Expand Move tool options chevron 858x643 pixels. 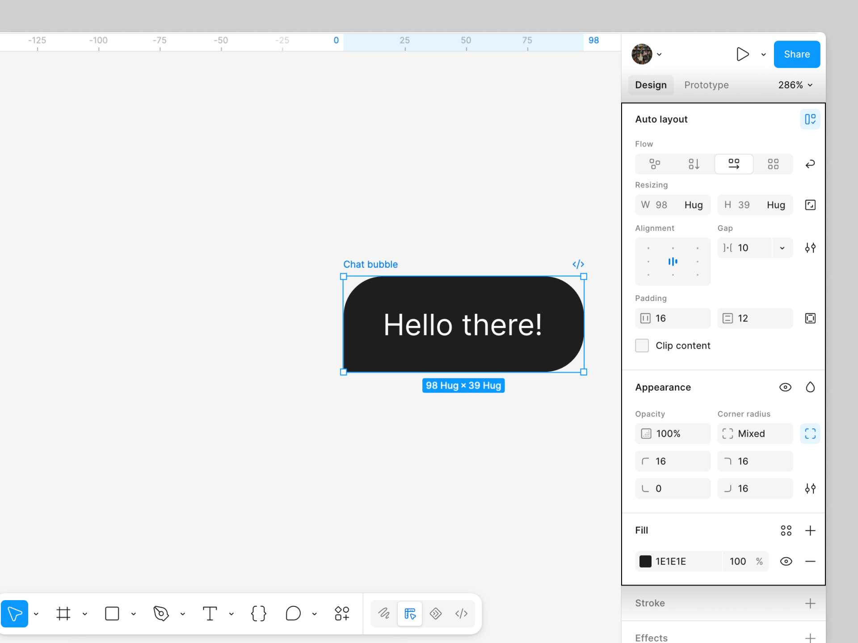point(36,614)
